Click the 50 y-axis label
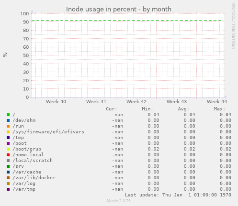This screenshot has width=238, height=206. (26, 55)
